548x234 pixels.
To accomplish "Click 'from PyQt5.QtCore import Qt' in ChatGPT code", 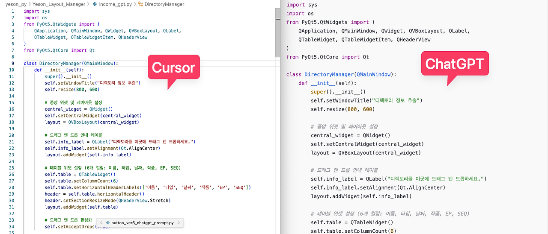I will click(328, 57).
